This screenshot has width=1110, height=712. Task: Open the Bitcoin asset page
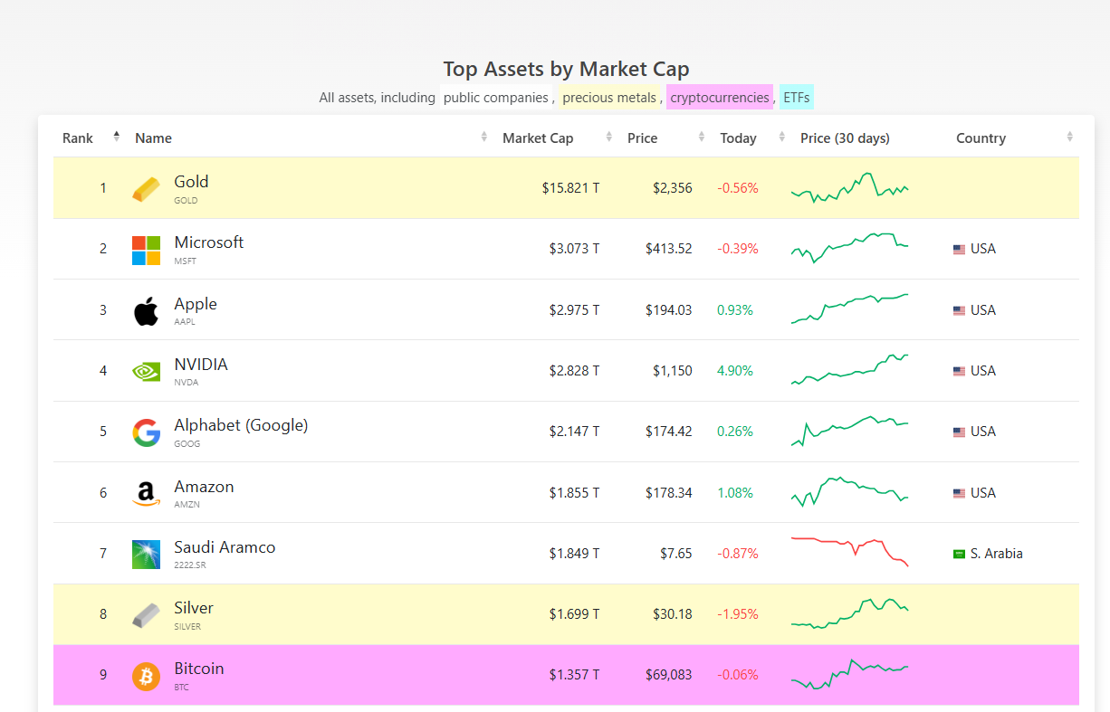pyautogui.click(x=199, y=669)
